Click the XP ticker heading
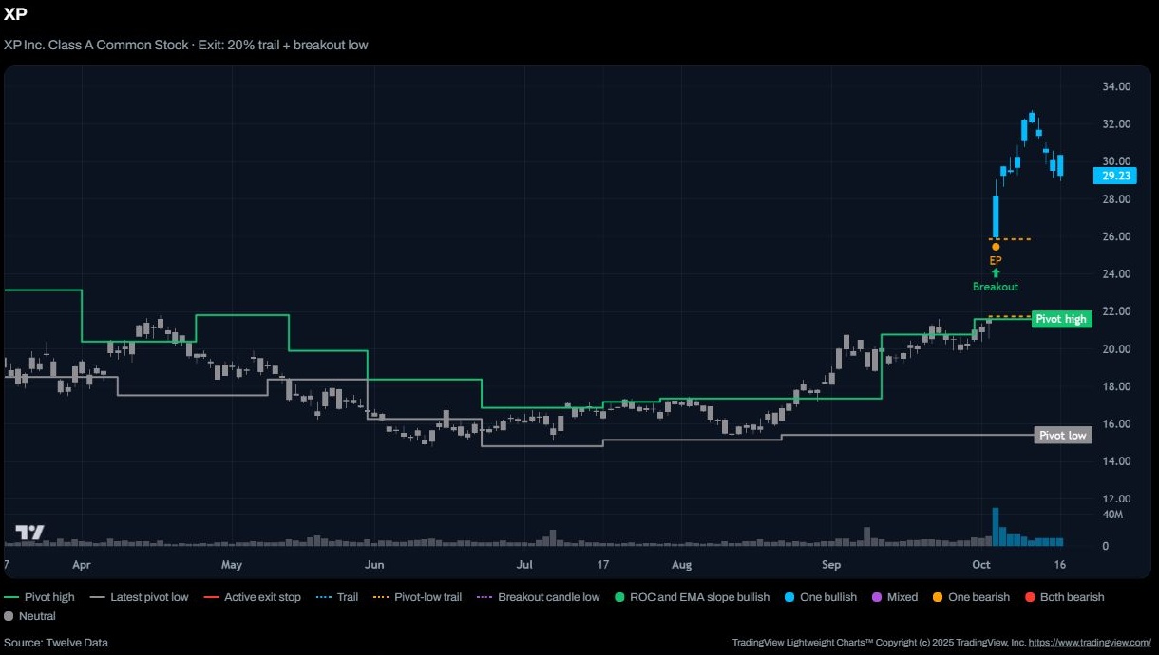1159x655 pixels. coord(15,12)
